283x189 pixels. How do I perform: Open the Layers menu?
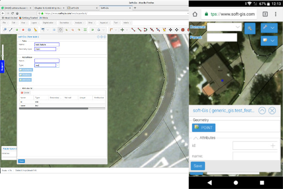coord(35,23)
